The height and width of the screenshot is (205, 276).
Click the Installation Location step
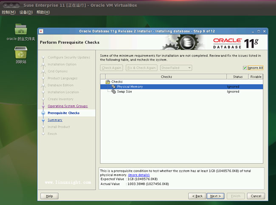[63, 92]
